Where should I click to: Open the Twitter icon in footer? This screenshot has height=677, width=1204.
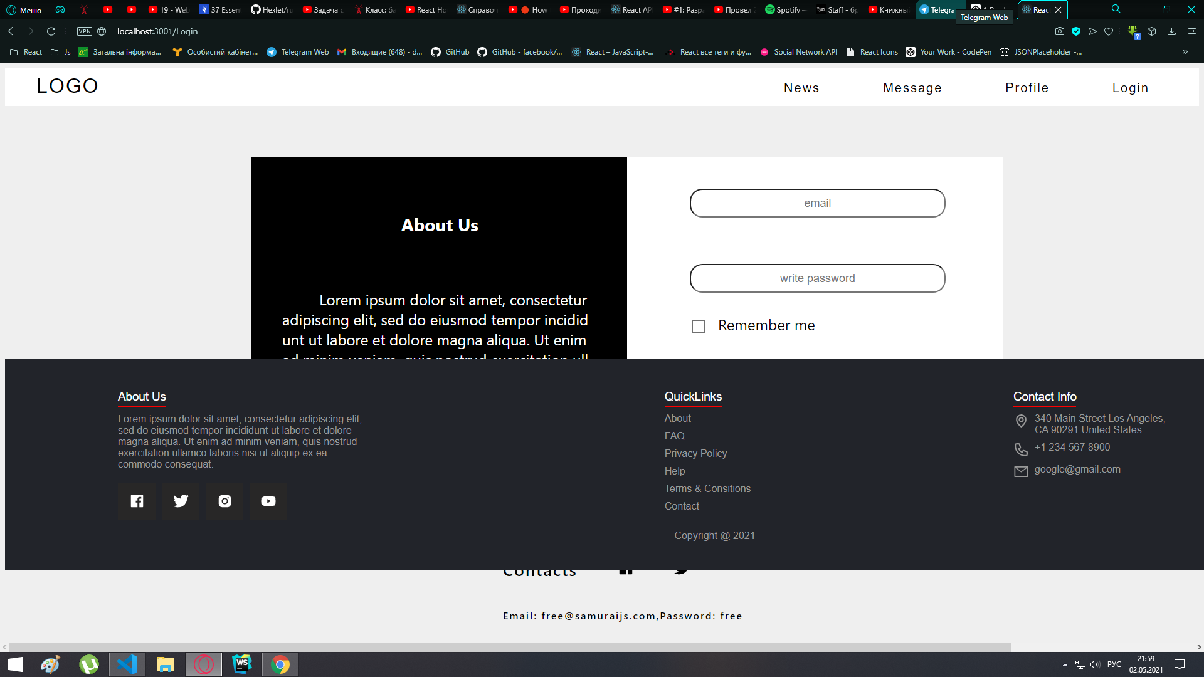(x=181, y=501)
